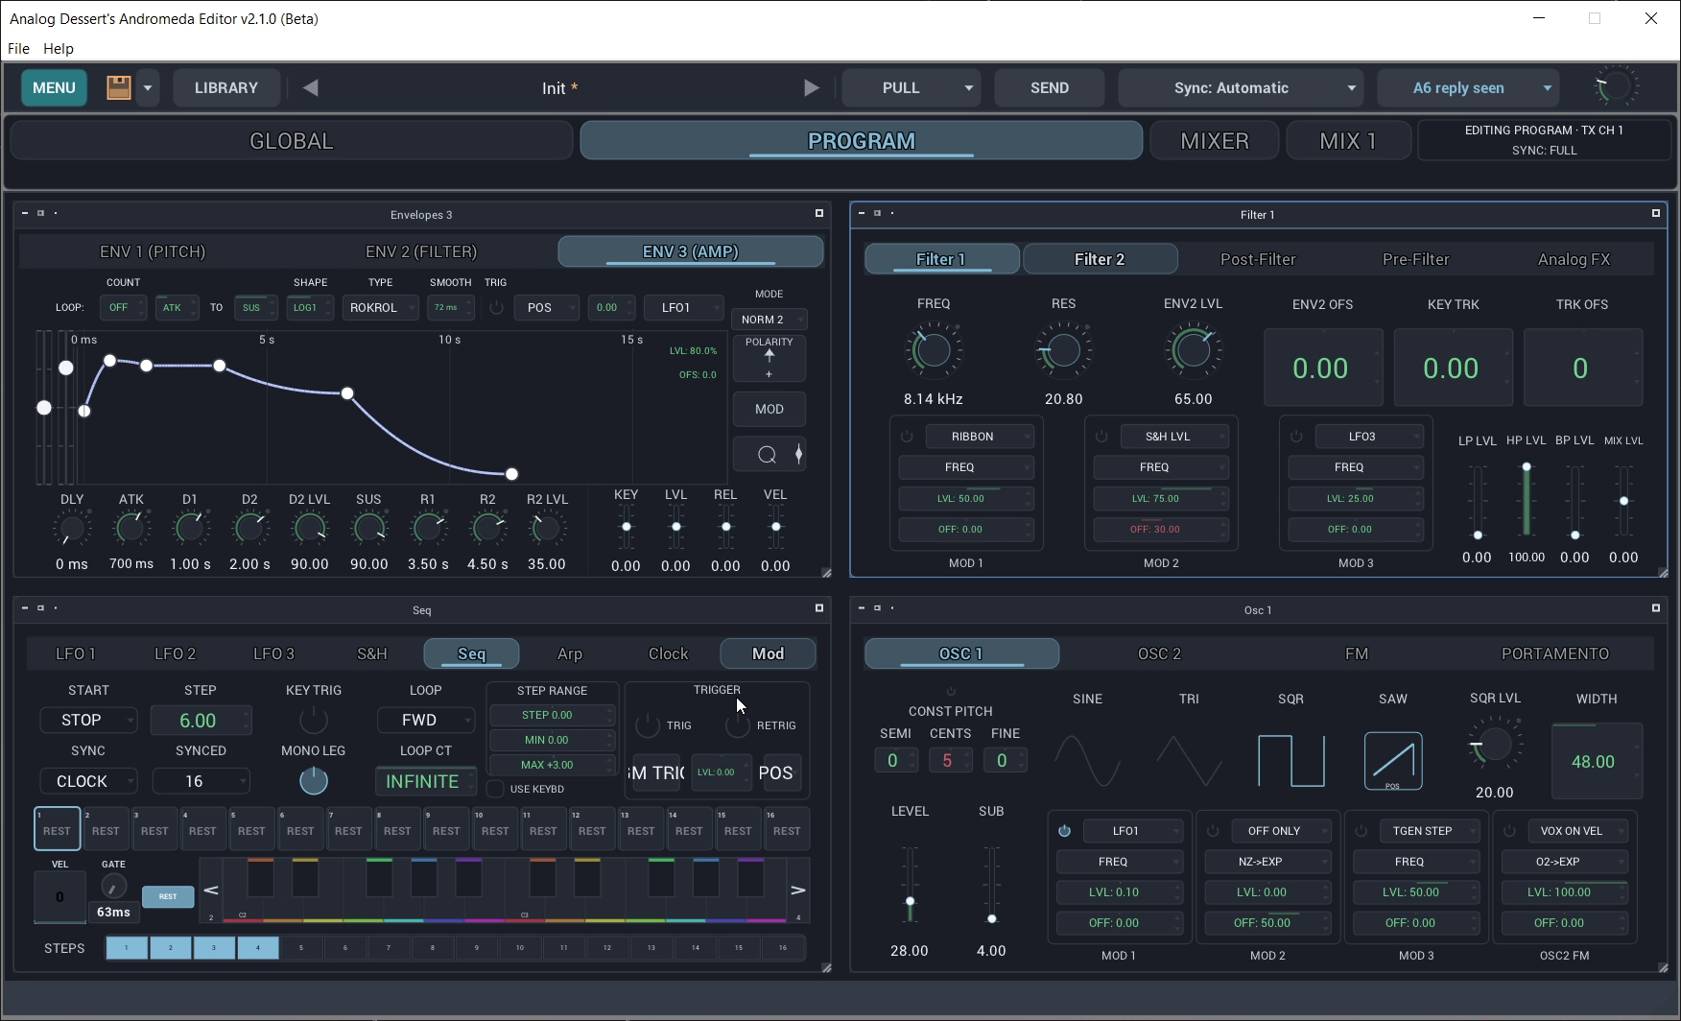Image resolution: width=1681 pixels, height=1021 pixels.
Task: Open the LIBRARY button
Action: pos(226,87)
